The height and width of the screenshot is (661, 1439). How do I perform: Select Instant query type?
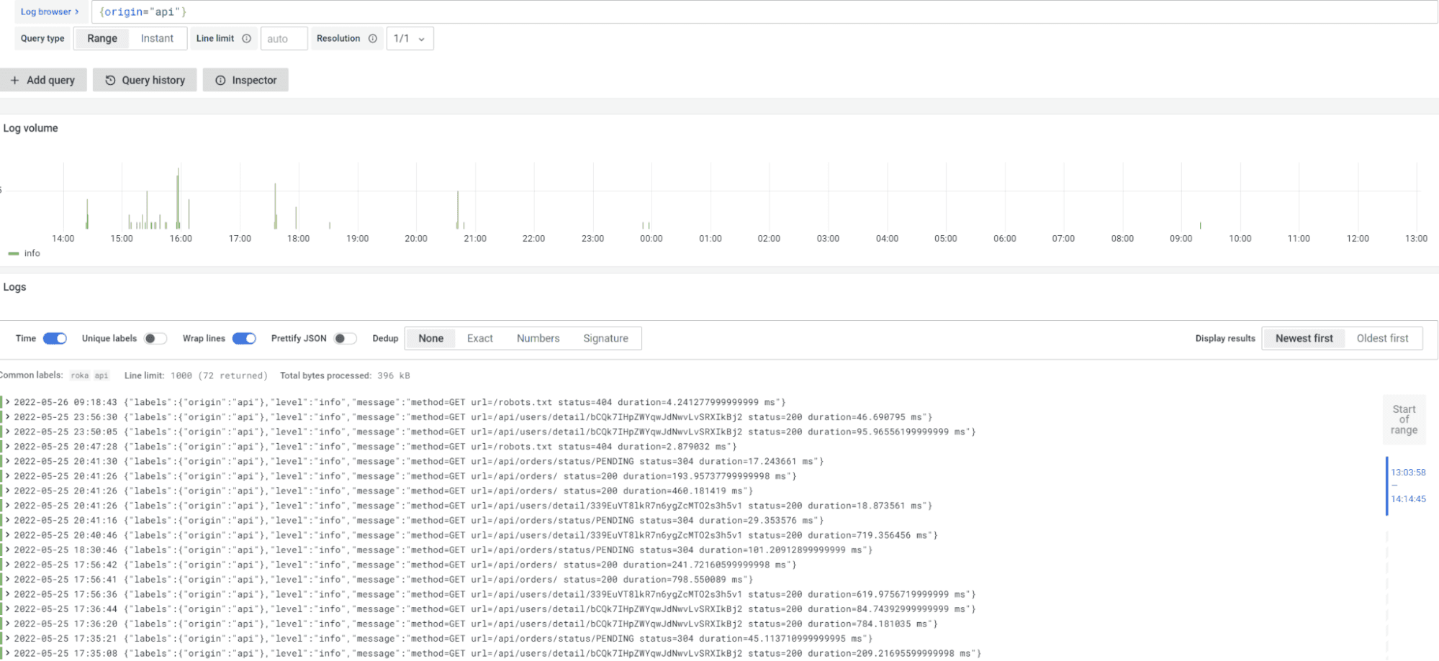coord(157,38)
